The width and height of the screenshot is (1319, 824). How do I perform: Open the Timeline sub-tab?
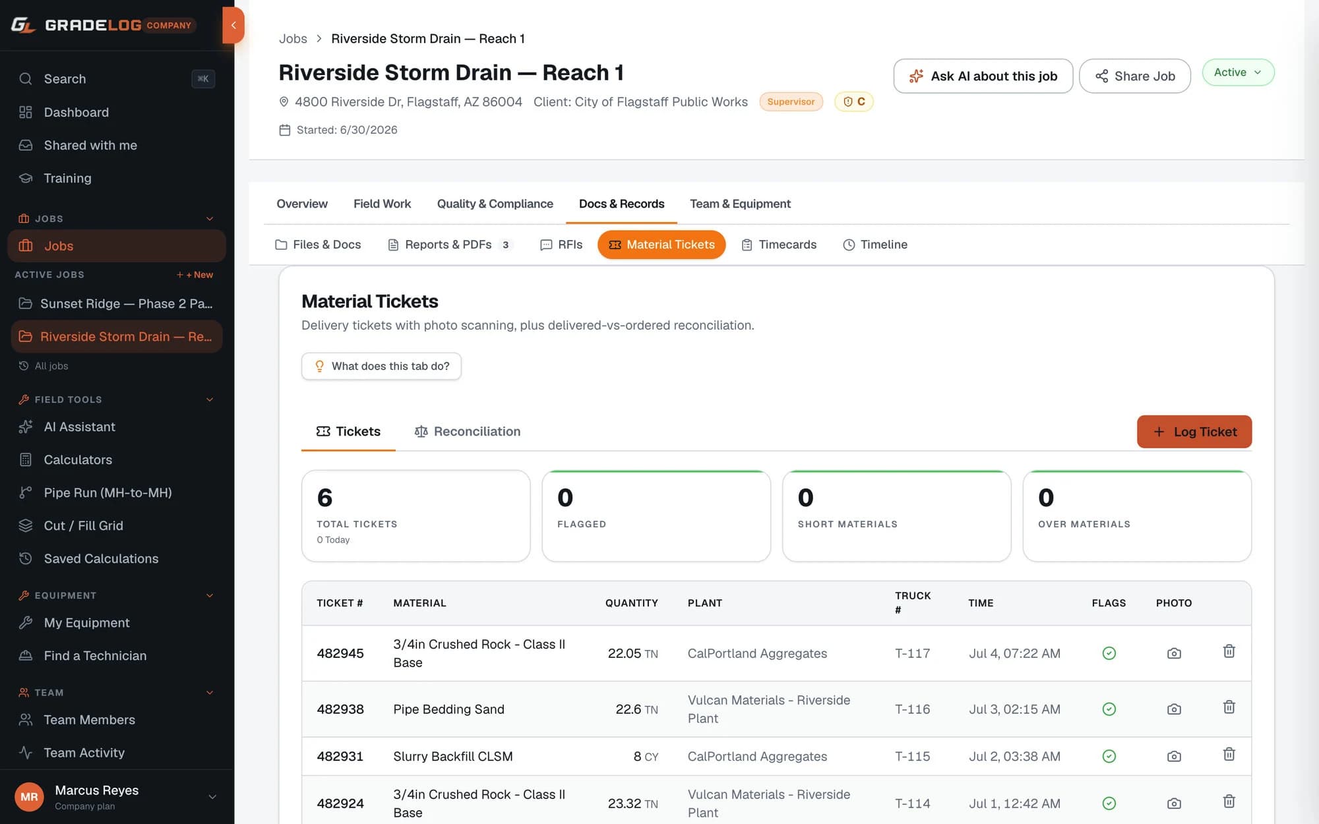[875, 245]
